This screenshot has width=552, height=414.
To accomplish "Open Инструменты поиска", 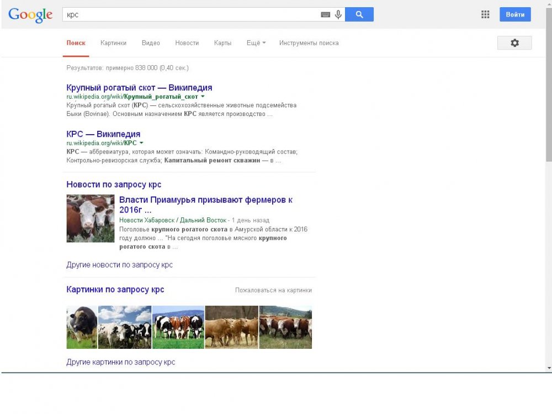I will [309, 43].
